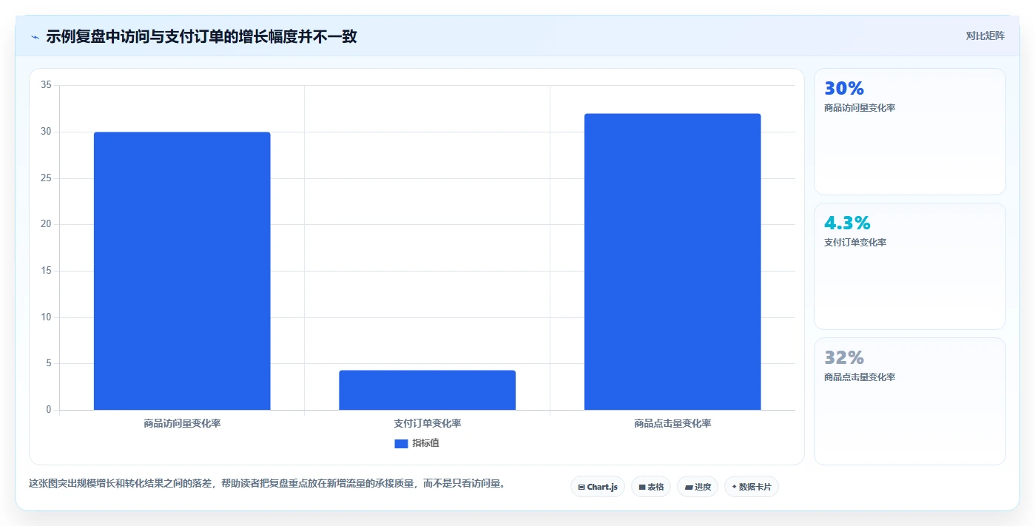Click the 4.3% value card

(910, 266)
